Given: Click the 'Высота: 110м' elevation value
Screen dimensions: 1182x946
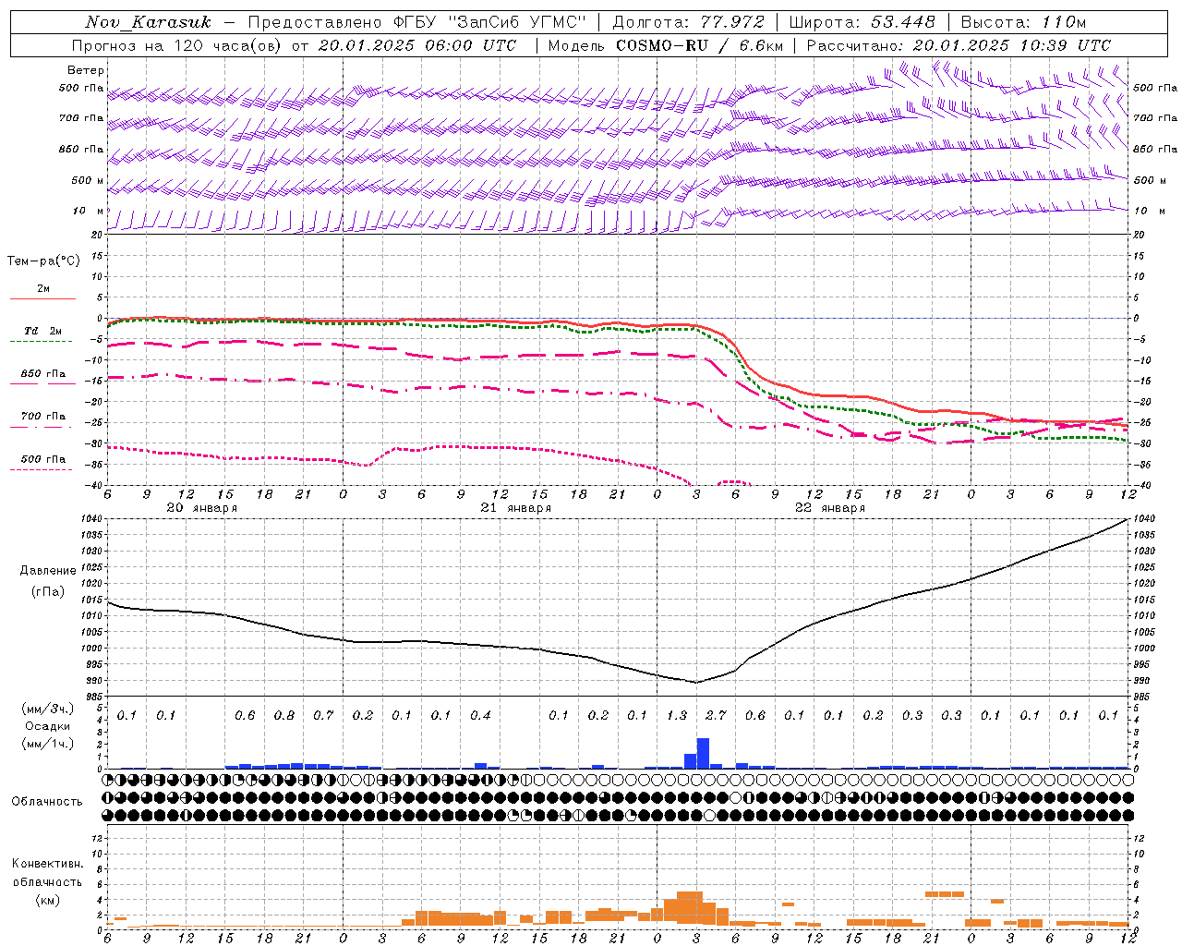Looking at the screenshot, I should (x=1023, y=22).
